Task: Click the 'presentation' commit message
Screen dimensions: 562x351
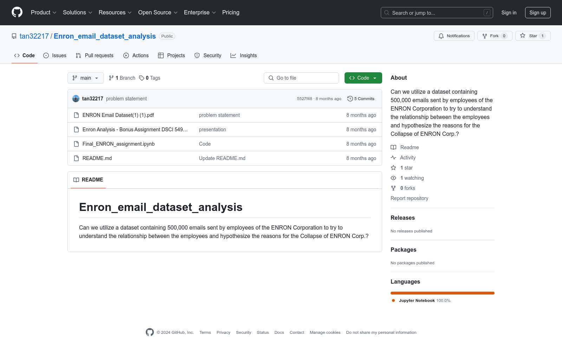Action: pos(213,130)
